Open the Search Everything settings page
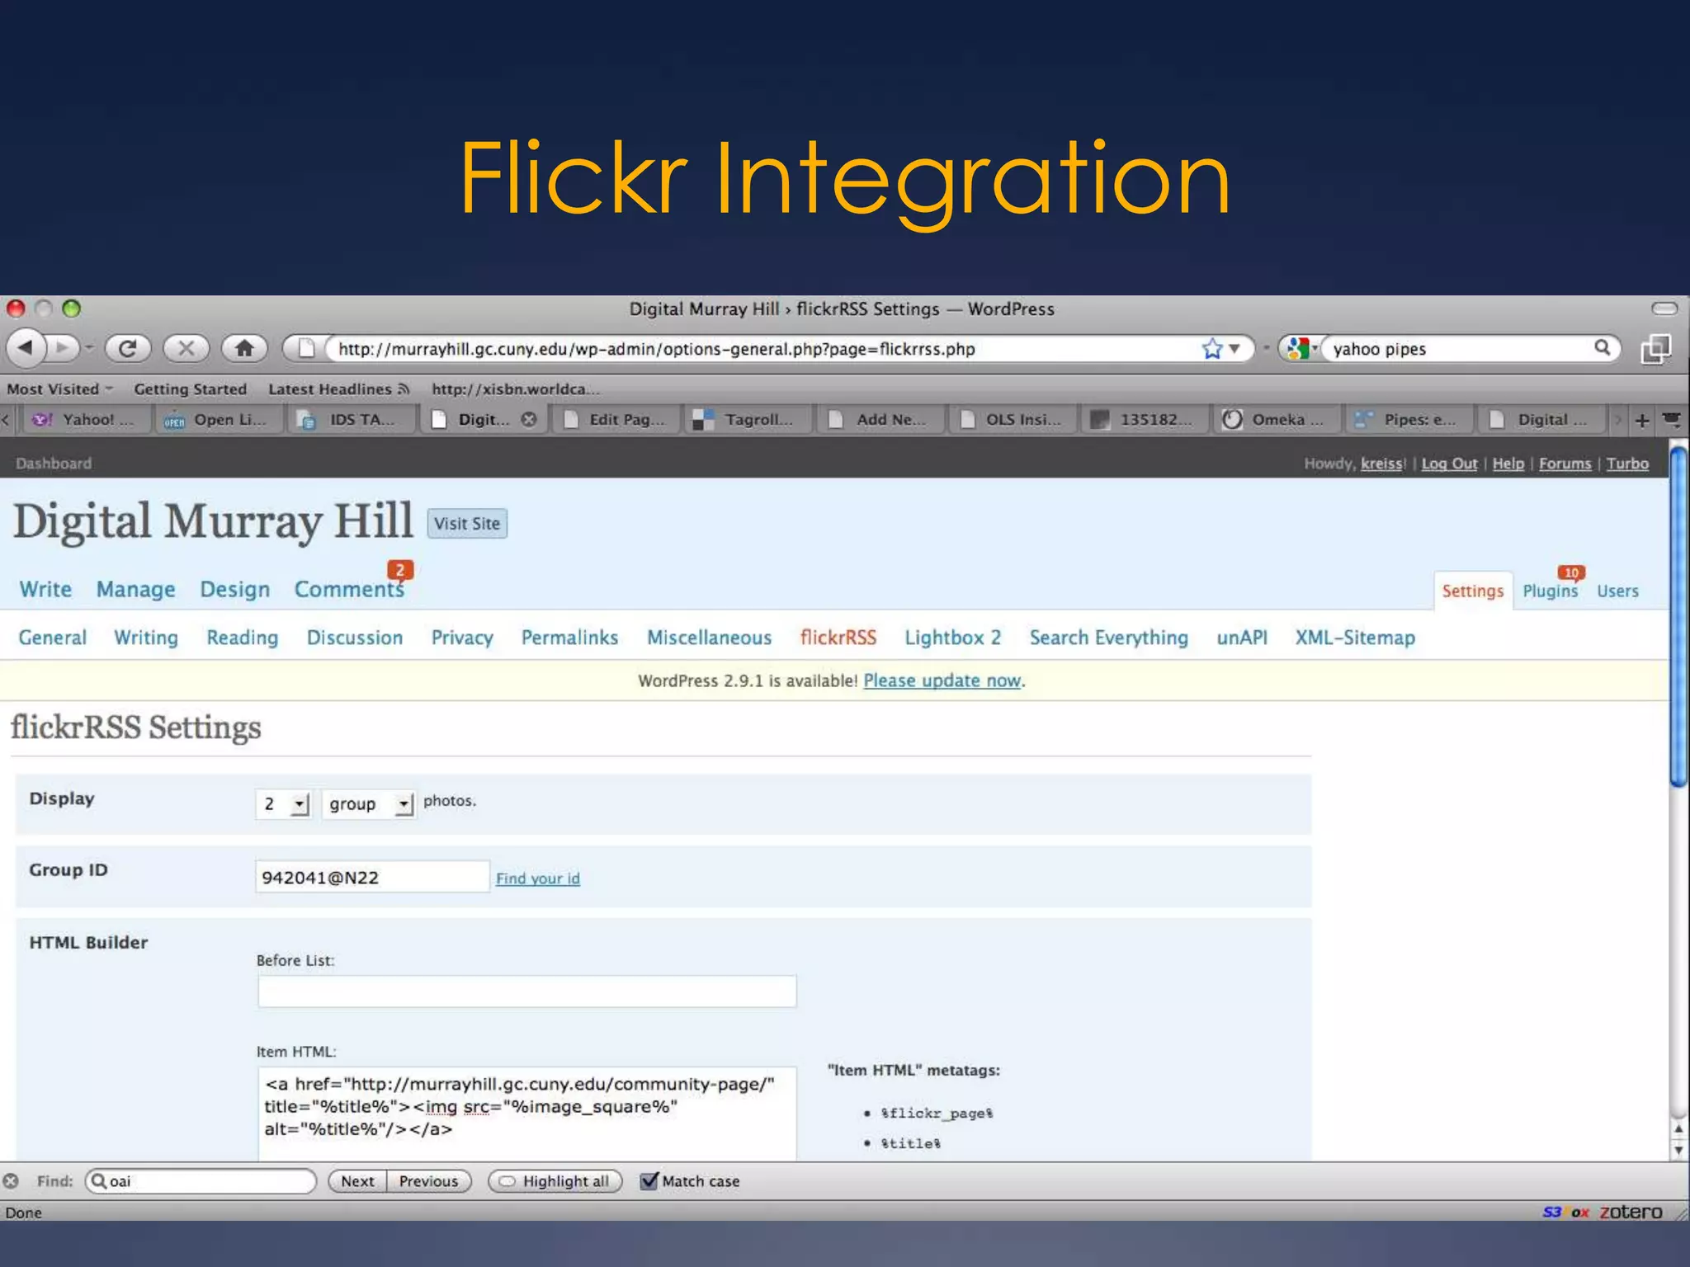 (x=1108, y=638)
